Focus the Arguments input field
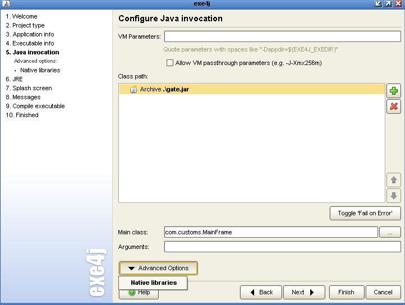 point(283,247)
